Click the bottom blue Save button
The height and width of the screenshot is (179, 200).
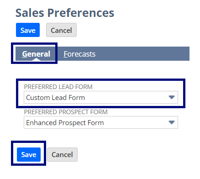pos(29,154)
